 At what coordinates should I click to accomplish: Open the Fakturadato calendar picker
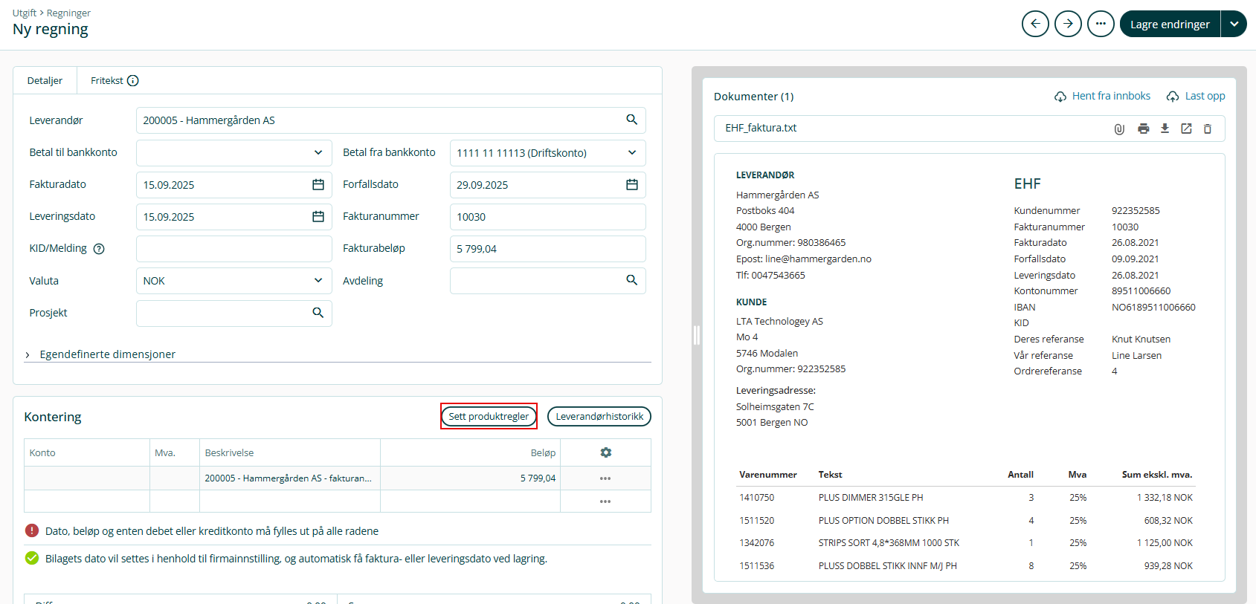tap(318, 185)
